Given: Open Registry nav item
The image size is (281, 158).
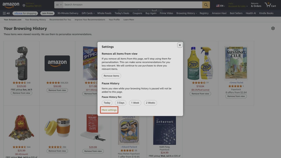Looking at the screenshot, I should point(204,13).
